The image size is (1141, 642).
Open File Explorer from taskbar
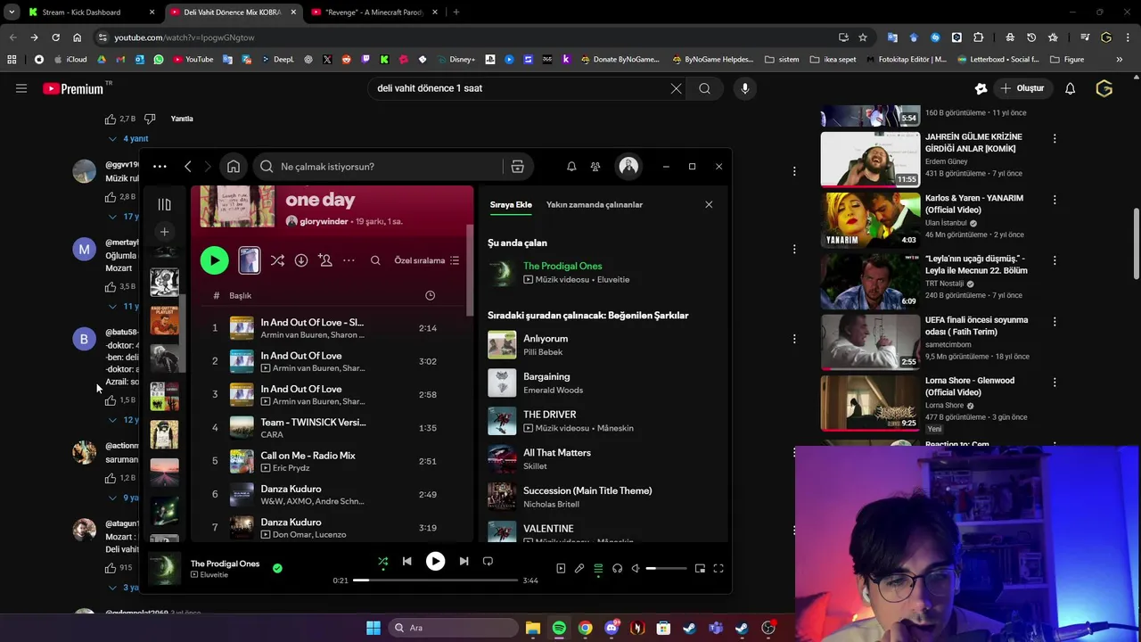pos(533,628)
